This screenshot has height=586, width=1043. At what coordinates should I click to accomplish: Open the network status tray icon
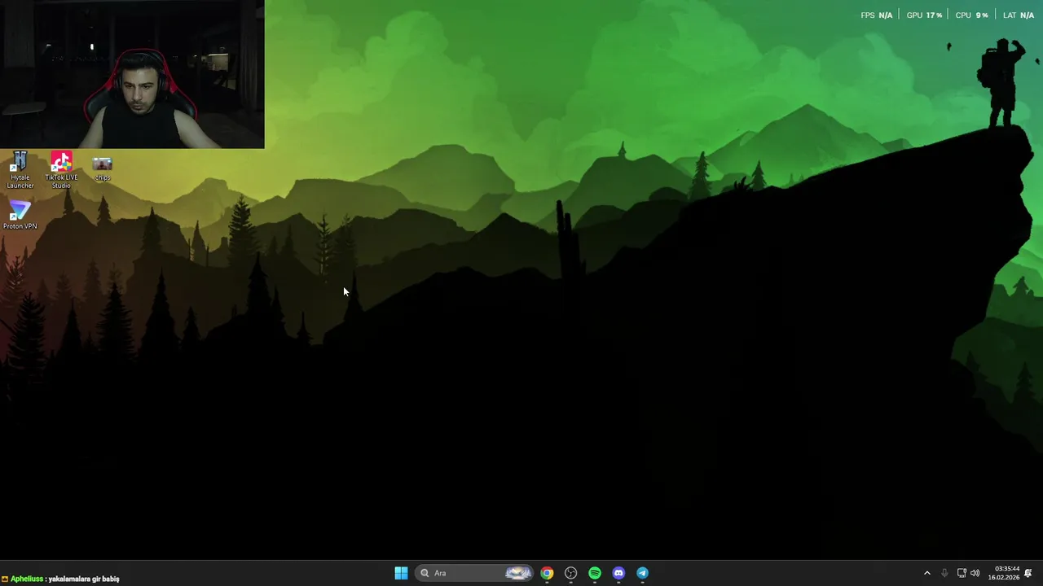pos(962,573)
